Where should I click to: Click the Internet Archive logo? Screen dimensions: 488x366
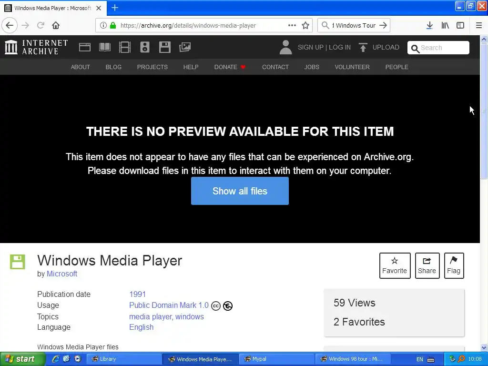pos(36,47)
